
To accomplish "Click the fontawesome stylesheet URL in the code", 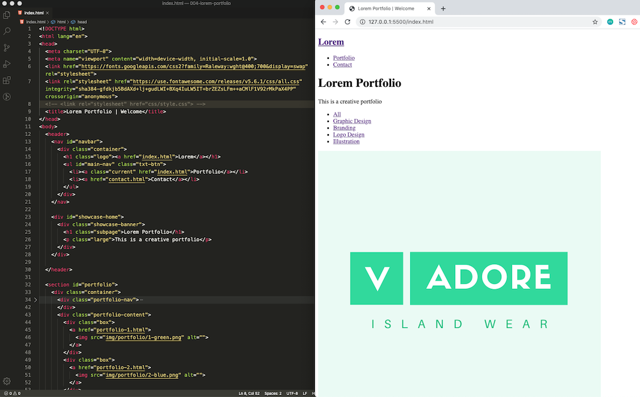I will [216, 82].
